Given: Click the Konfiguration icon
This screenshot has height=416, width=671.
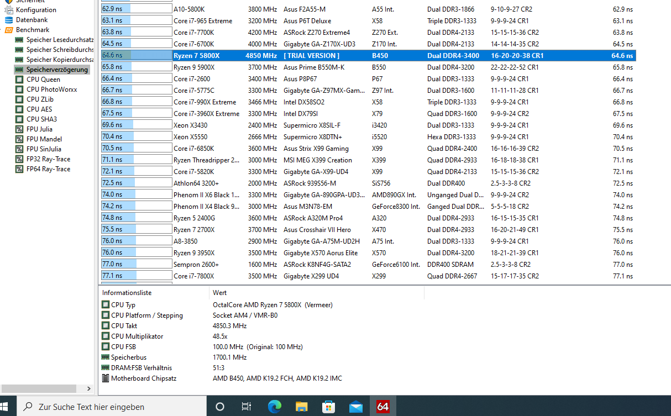Looking at the screenshot, I should 9,10.
